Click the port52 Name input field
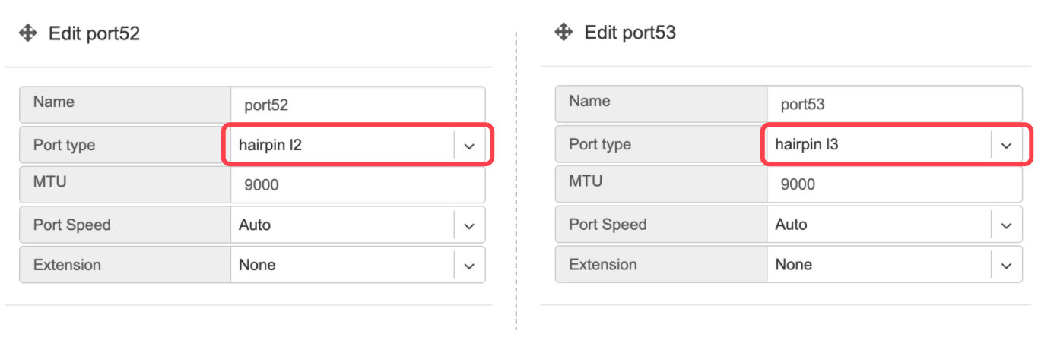 pos(358,105)
